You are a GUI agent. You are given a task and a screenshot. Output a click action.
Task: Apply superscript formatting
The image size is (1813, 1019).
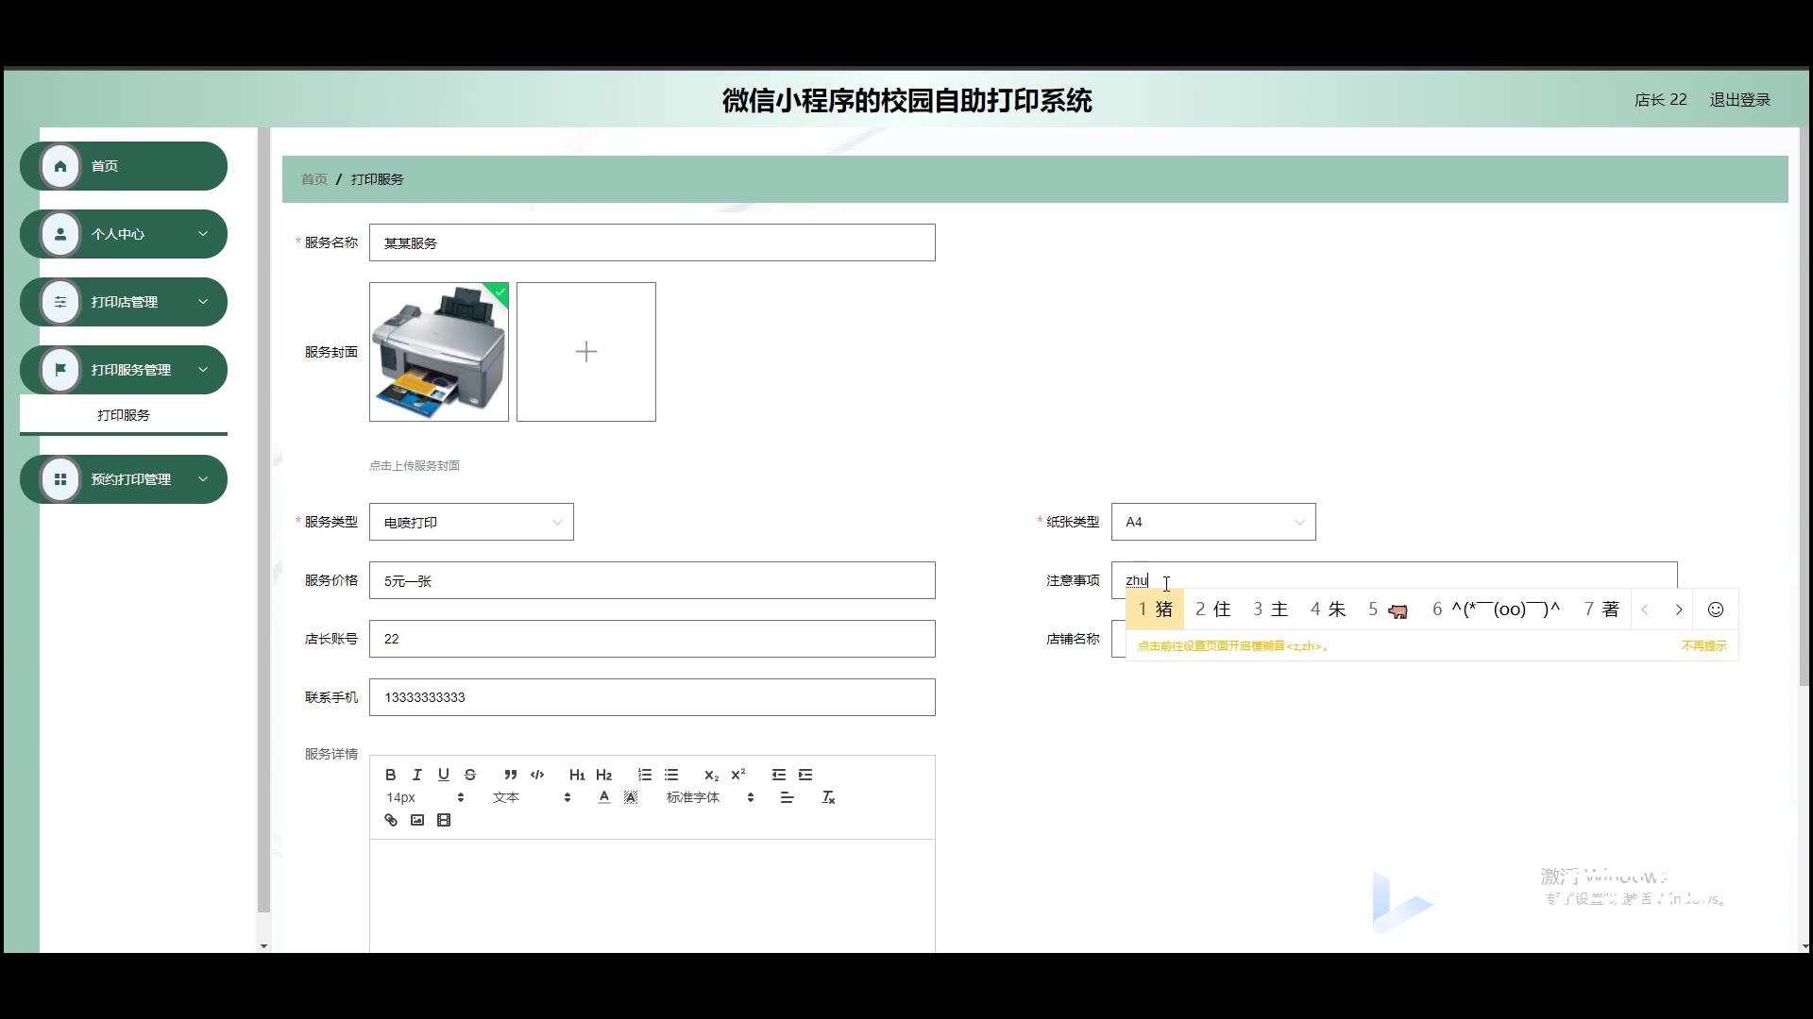pyautogui.click(x=738, y=775)
